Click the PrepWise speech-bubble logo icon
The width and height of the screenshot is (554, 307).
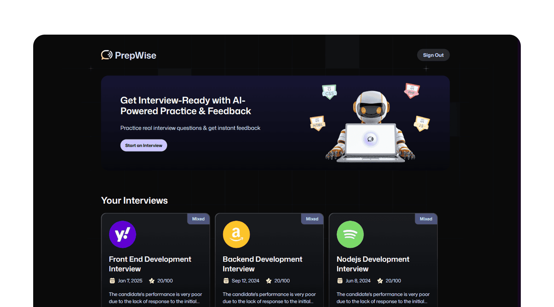[106, 55]
